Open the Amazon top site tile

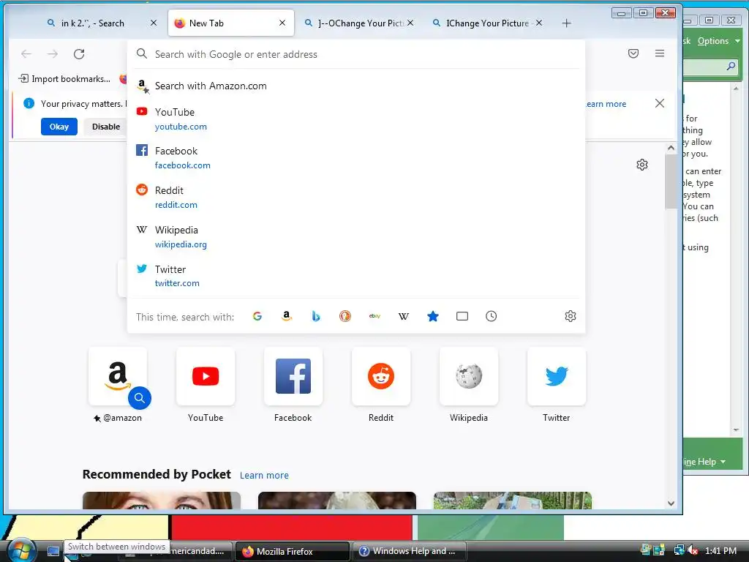(118, 377)
